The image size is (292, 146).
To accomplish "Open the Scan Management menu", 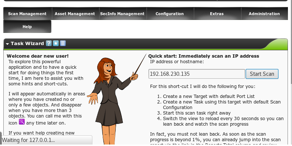I will pyautogui.click(x=27, y=14).
